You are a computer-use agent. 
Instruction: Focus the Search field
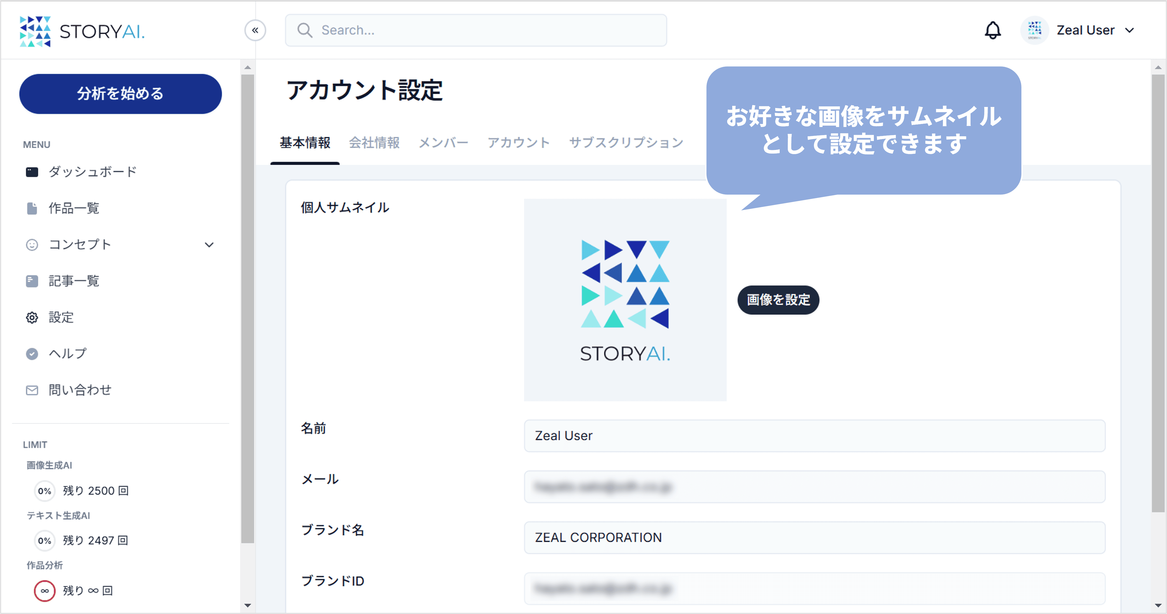(x=476, y=30)
